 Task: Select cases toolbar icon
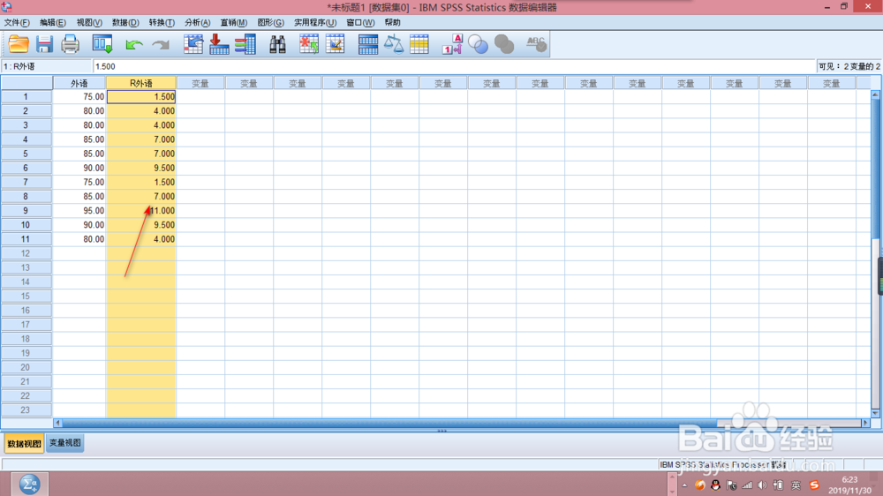[419, 44]
